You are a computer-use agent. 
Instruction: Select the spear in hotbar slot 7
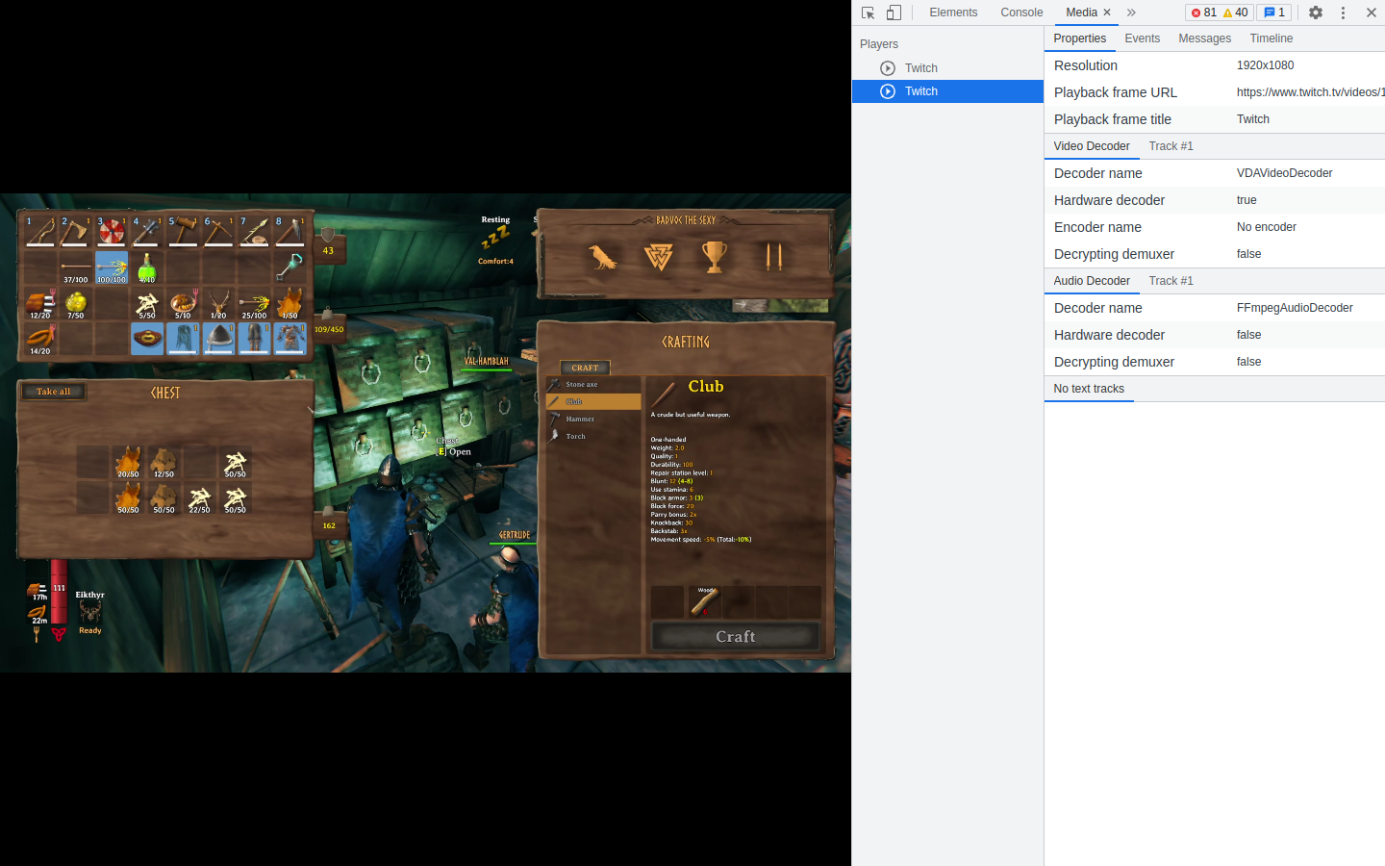click(254, 231)
